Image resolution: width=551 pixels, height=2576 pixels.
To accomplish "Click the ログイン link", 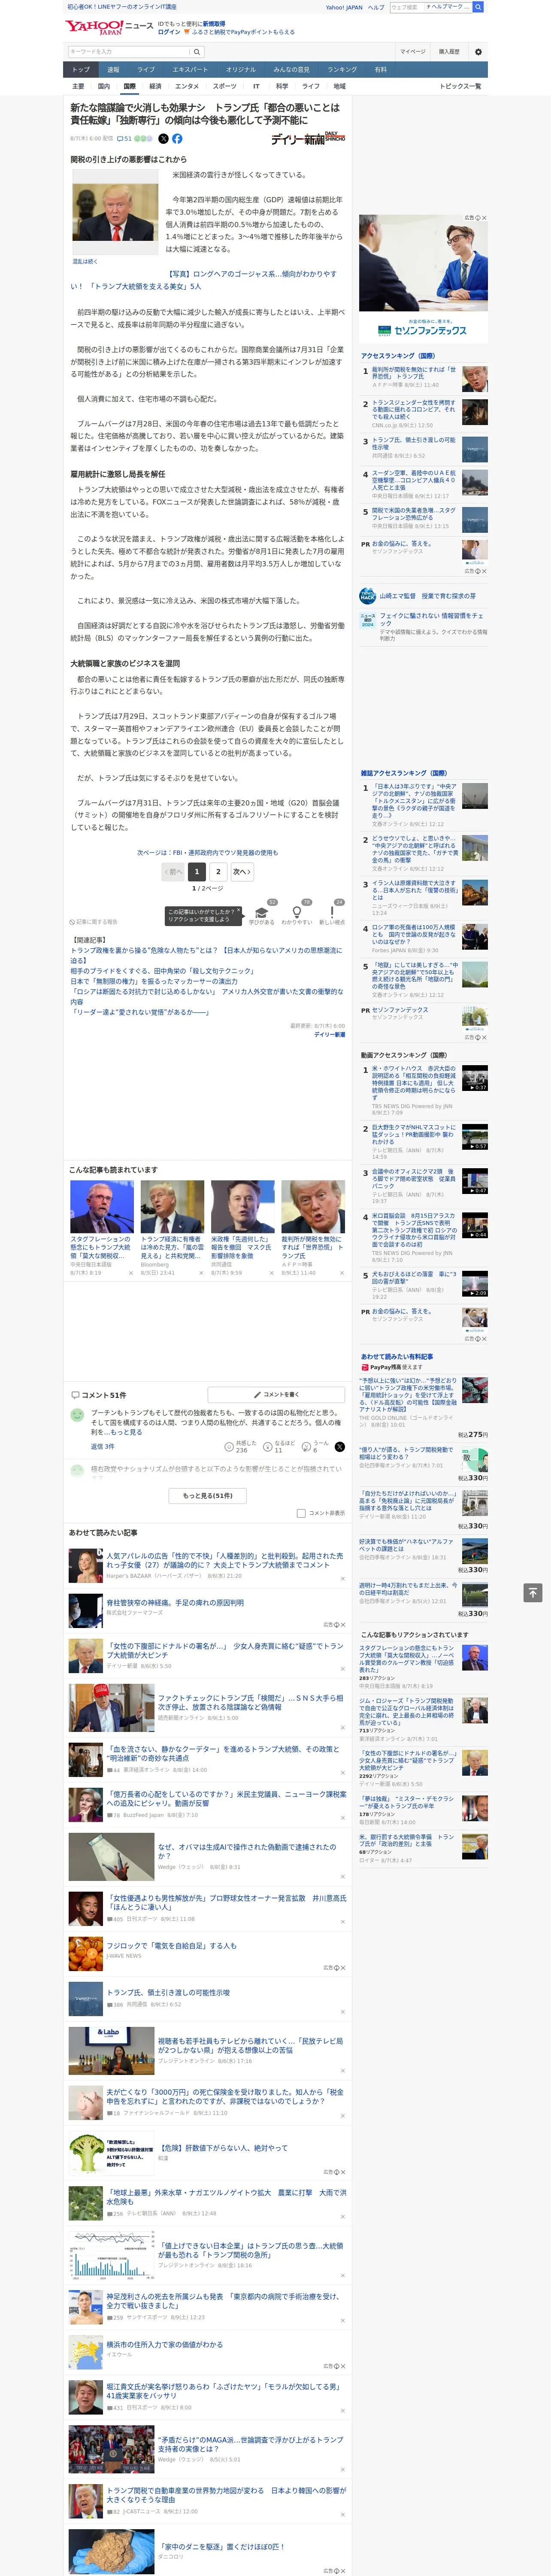I will coord(169,32).
